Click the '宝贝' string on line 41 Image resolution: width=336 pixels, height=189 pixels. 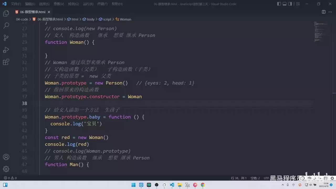pos(92,124)
